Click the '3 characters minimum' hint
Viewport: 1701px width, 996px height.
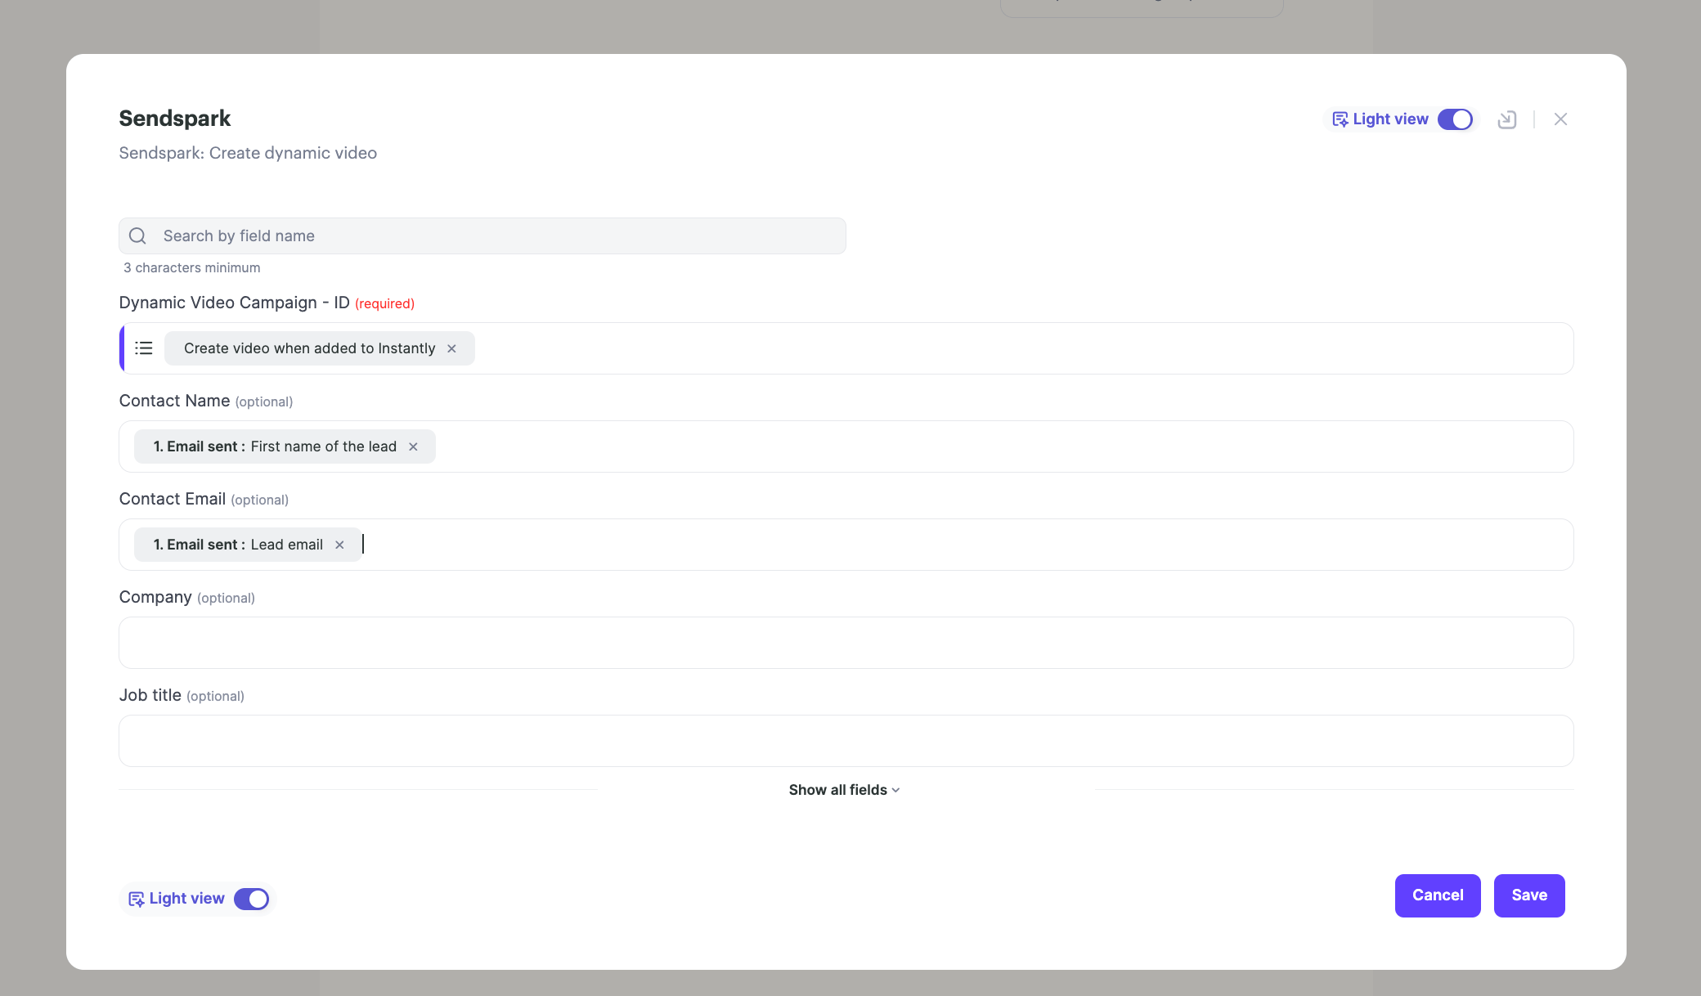(x=191, y=268)
